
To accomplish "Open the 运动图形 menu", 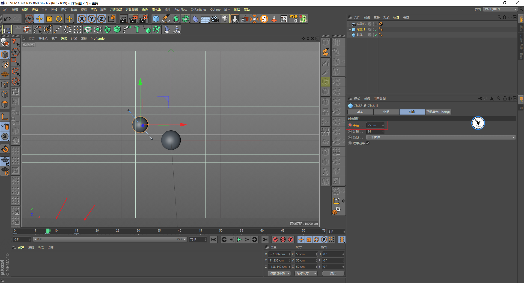I will [x=132, y=10].
